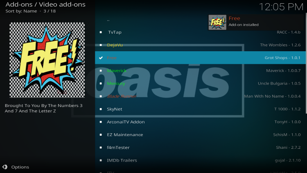Viewport: 307px width, 173px height.
Task: Click the bullet icon beside DejaVu
Action: 101,45
